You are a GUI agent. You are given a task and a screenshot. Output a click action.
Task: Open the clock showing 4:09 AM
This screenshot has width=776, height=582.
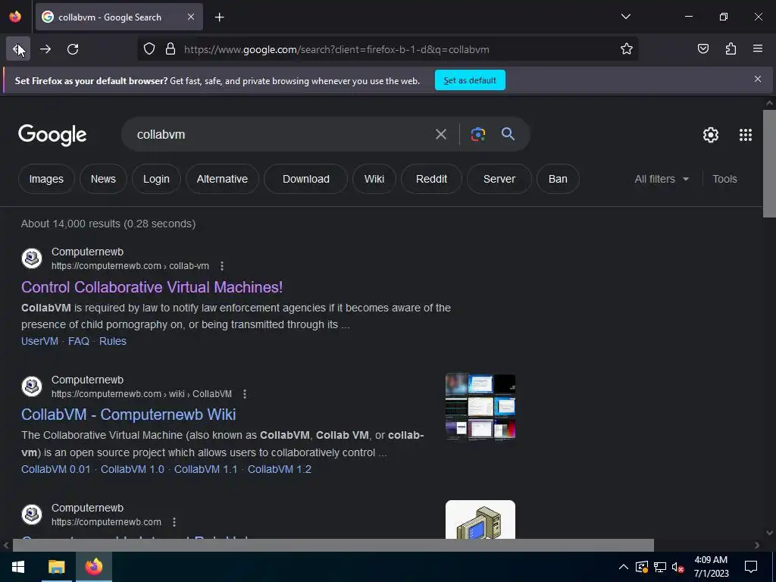(x=711, y=567)
